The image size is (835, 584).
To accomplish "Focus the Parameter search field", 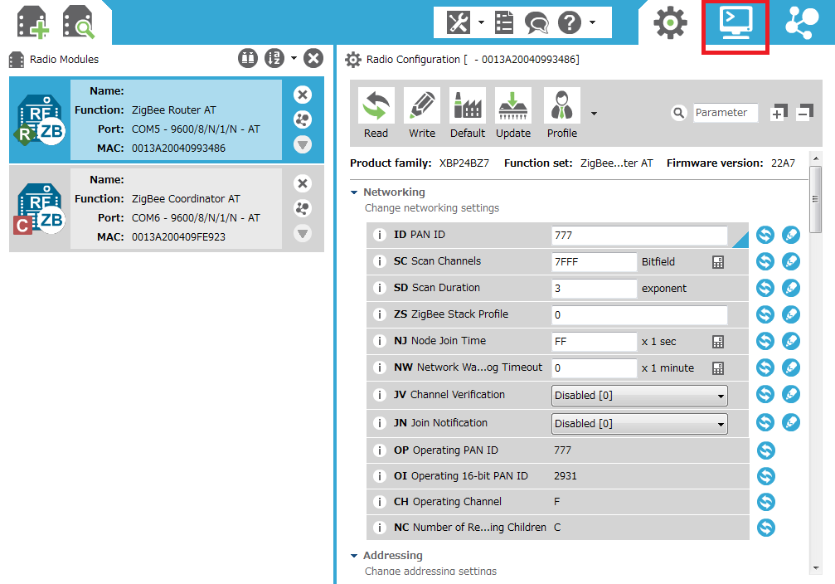I will coord(726,113).
